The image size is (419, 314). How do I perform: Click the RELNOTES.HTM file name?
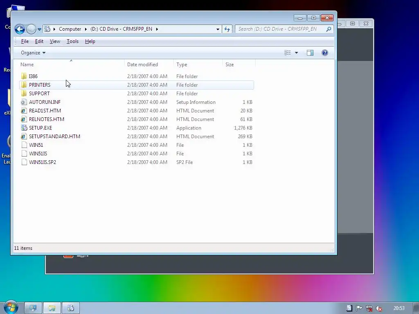(47, 119)
